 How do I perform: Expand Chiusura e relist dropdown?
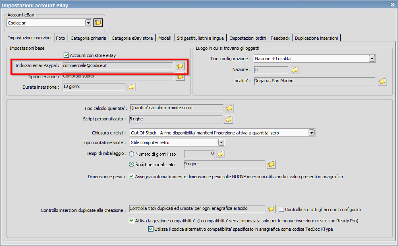coord(311,133)
